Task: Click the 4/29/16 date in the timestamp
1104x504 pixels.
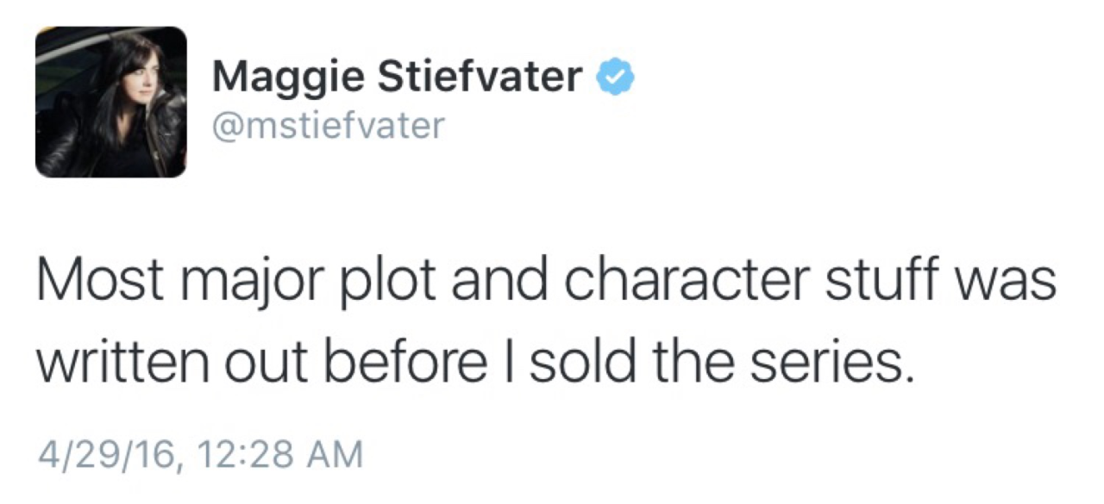Action: pyautogui.click(x=108, y=454)
